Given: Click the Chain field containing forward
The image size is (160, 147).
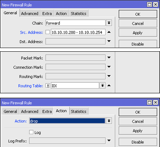Looking at the screenshot, I should [x=76, y=23].
